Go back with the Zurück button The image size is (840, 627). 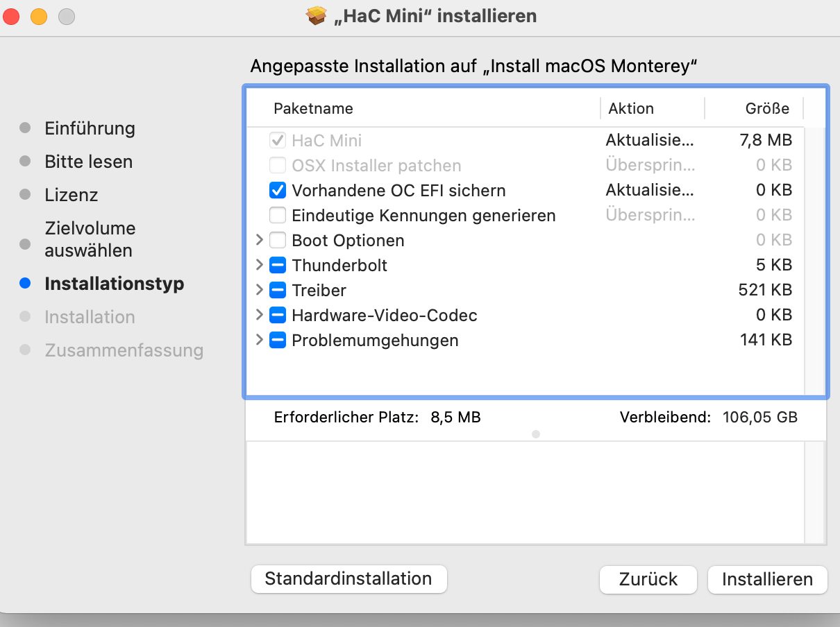click(648, 580)
